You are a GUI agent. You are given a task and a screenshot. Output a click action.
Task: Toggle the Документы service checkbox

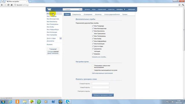(93, 49)
